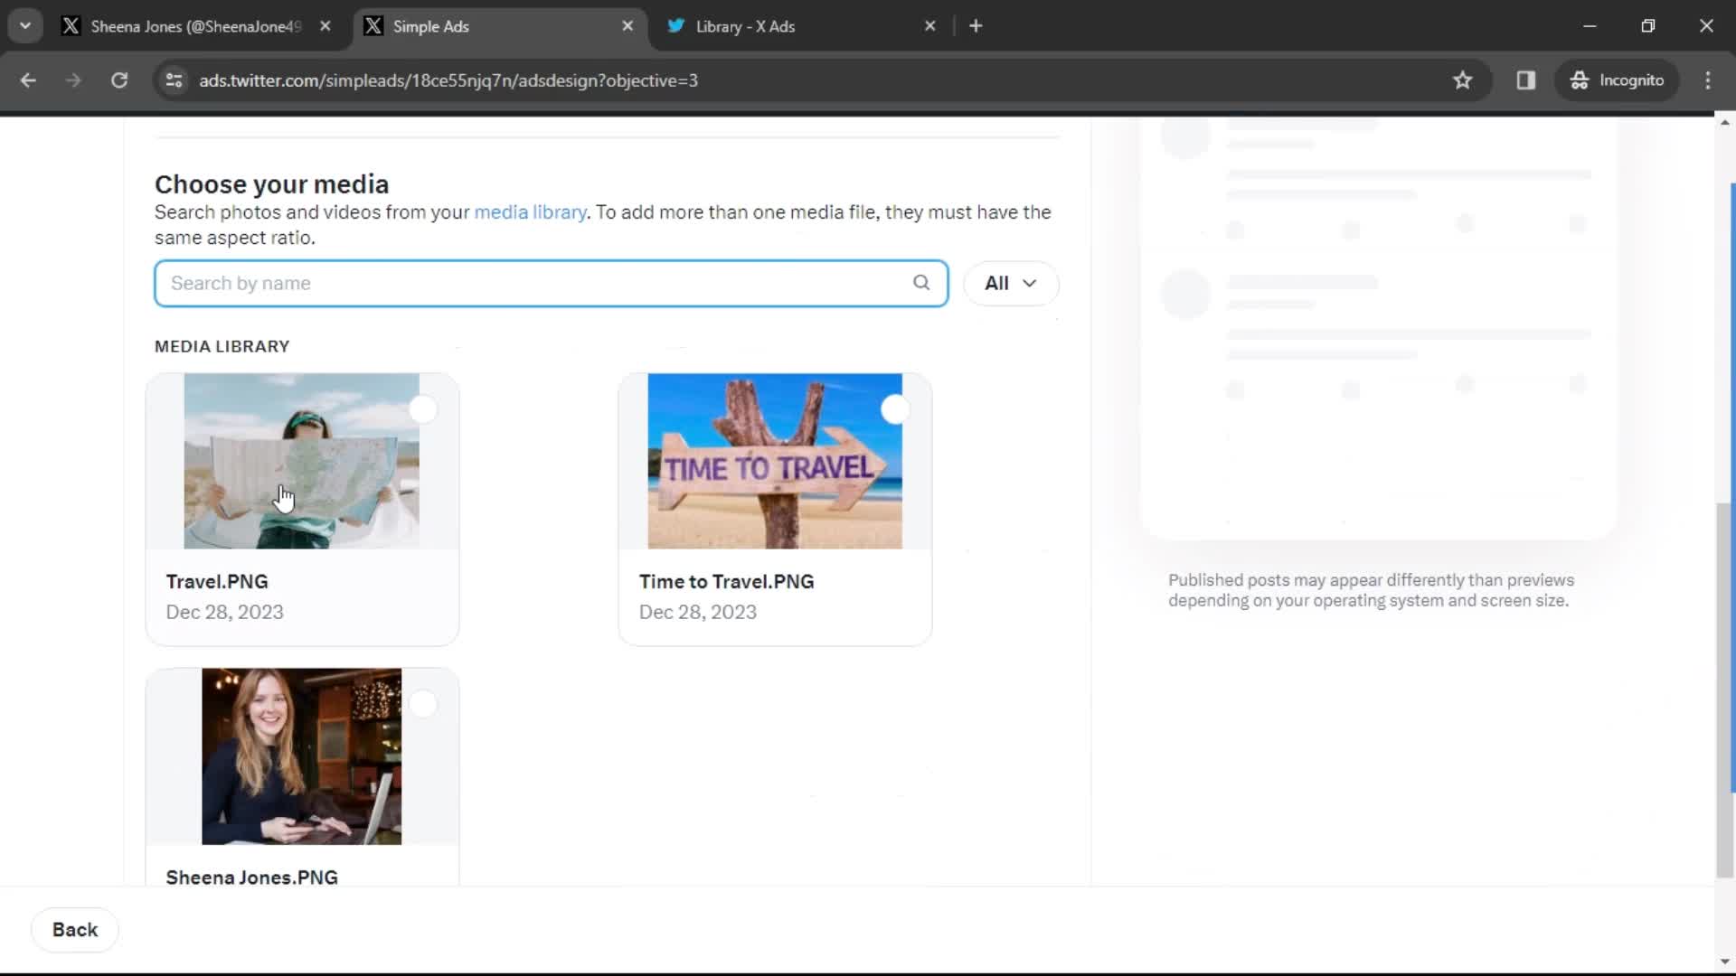
Task: Click the Sheena Jones.PNG file name
Action: (x=252, y=877)
